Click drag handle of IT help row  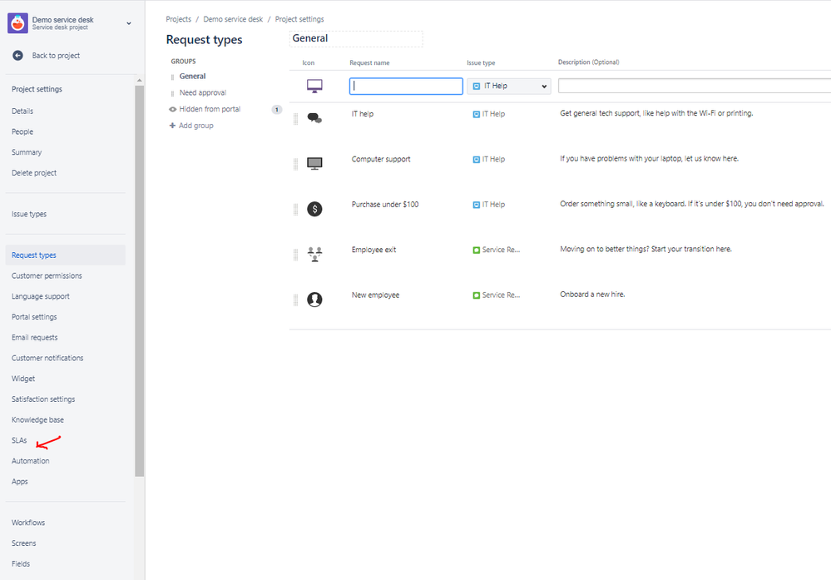[x=296, y=119]
